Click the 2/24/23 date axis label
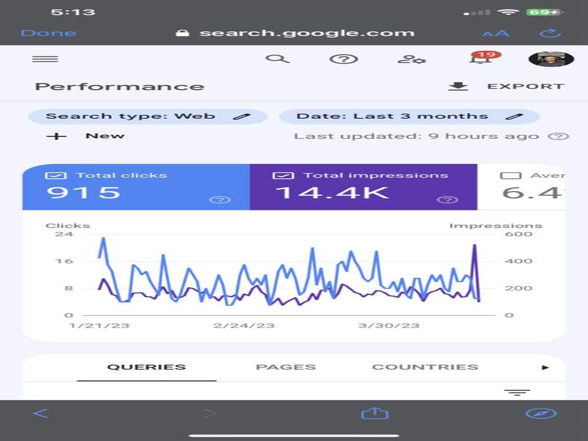 244,325
